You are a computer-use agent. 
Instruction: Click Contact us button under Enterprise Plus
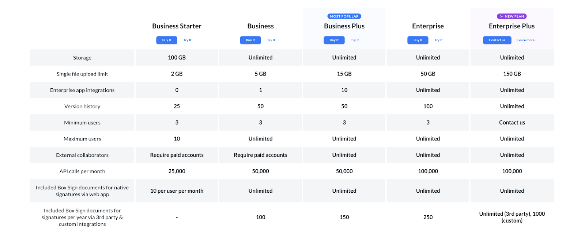(x=497, y=40)
